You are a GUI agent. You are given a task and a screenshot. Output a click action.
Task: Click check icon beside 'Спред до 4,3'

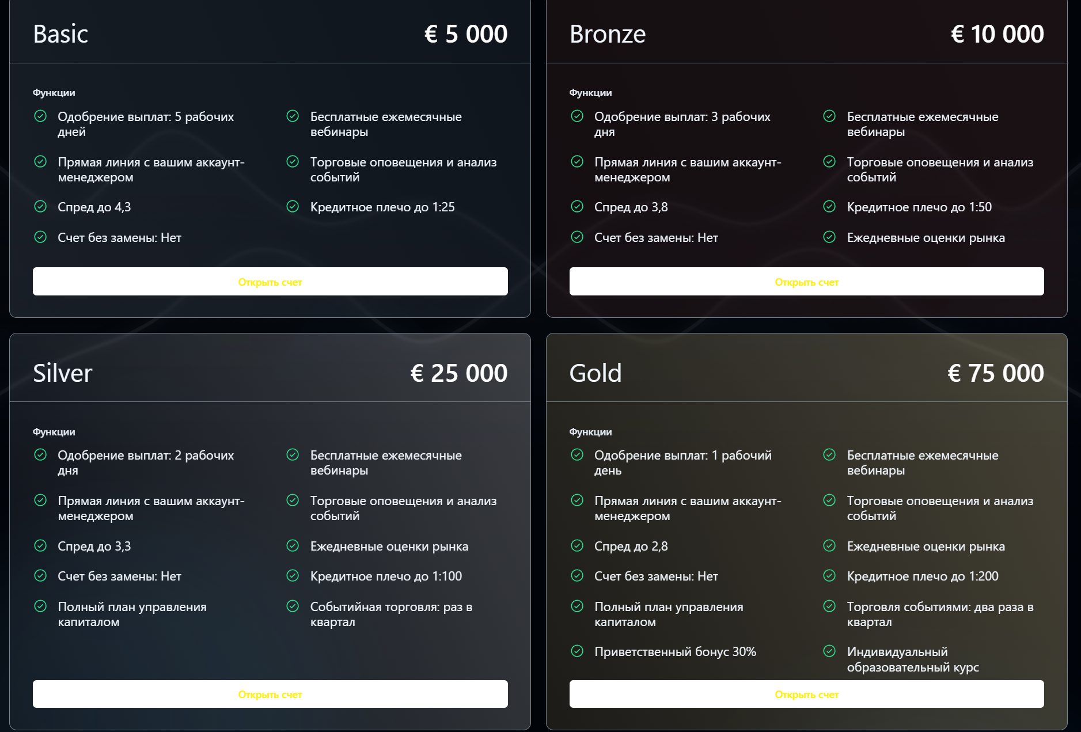40,206
